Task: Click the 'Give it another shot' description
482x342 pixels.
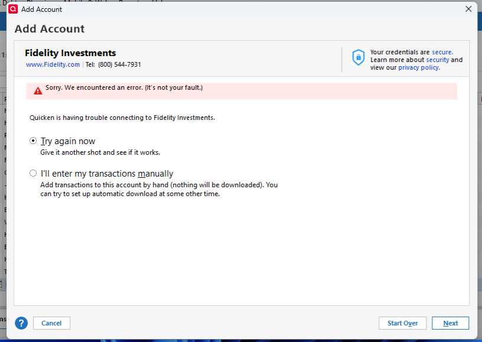Action: [x=100, y=152]
